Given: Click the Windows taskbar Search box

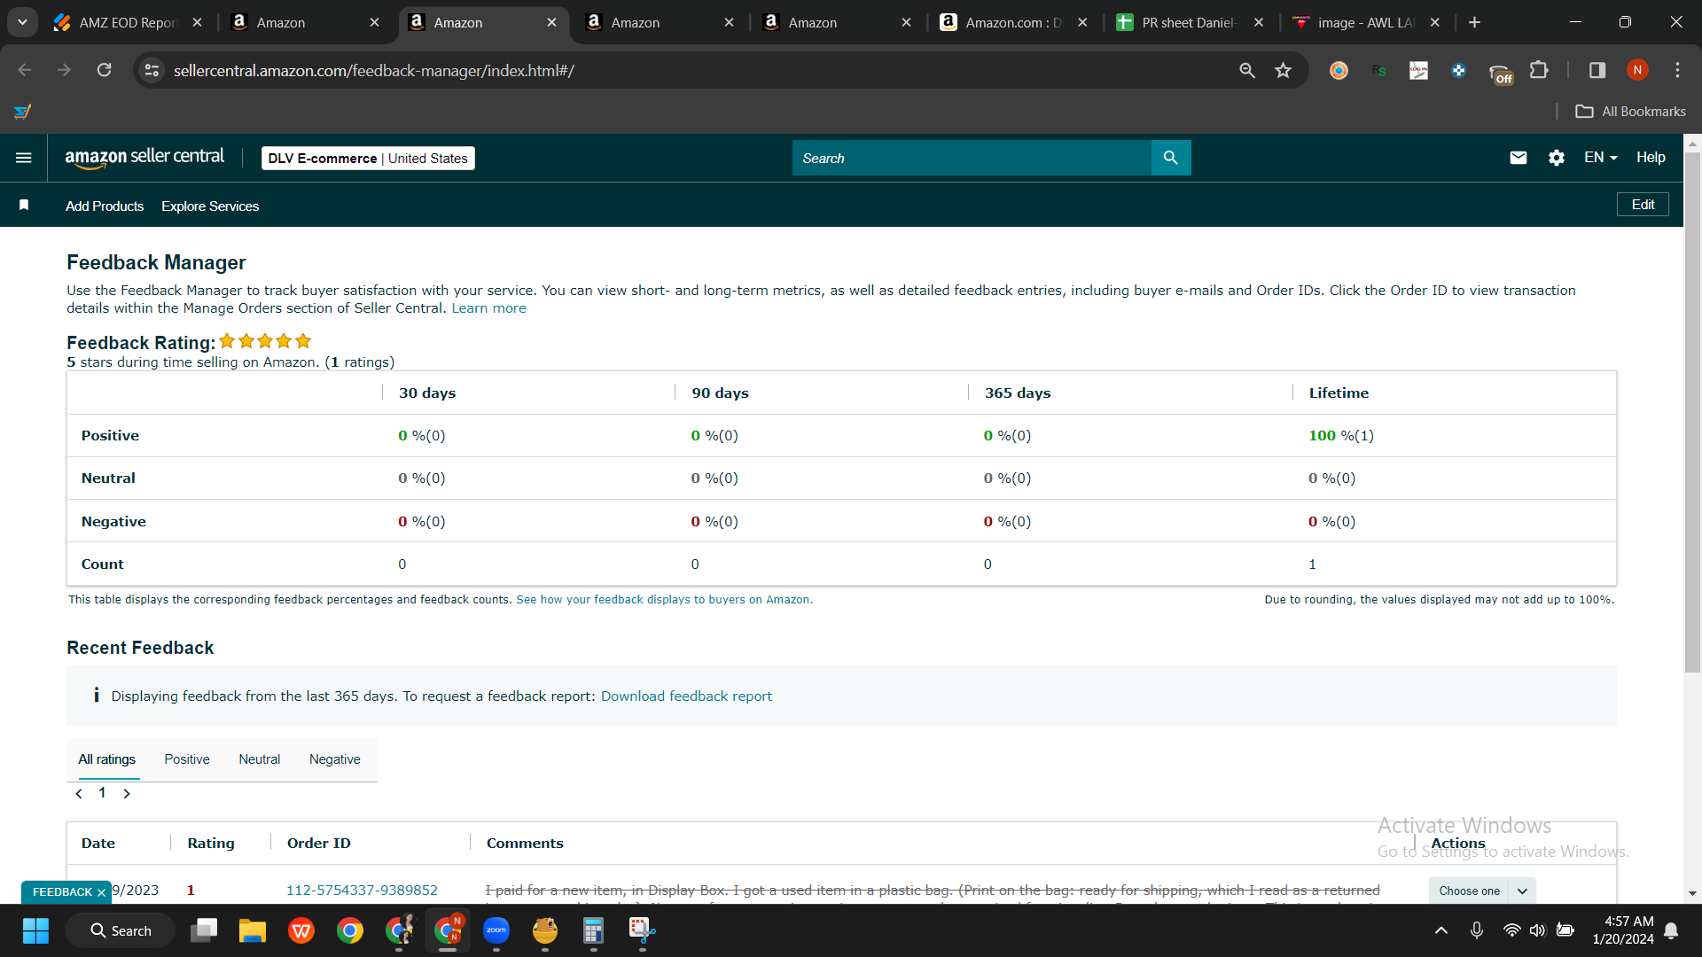Looking at the screenshot, I should (120, 930).
